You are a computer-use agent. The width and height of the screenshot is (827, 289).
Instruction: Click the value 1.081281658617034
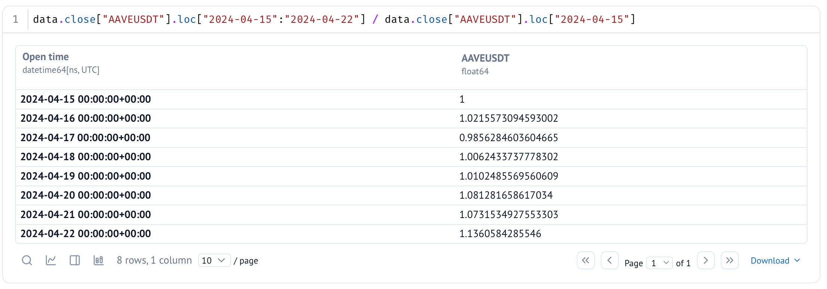point(506,195)
